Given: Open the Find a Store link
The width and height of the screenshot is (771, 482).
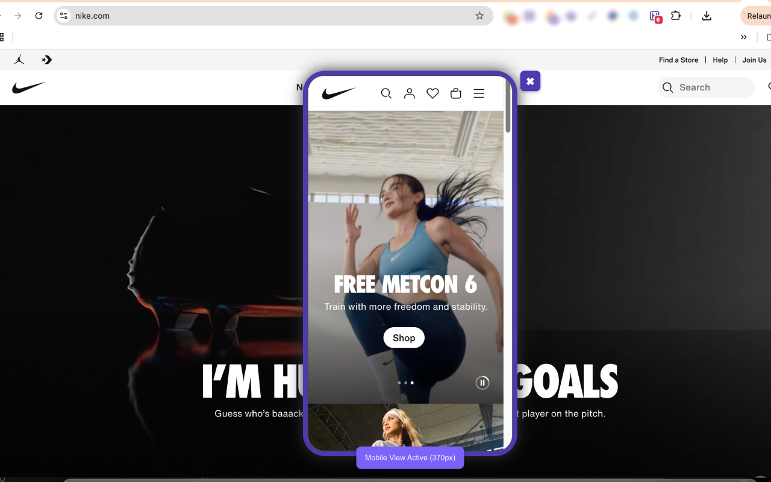Looking at the screenshot, I should click(x=678, y=60).
